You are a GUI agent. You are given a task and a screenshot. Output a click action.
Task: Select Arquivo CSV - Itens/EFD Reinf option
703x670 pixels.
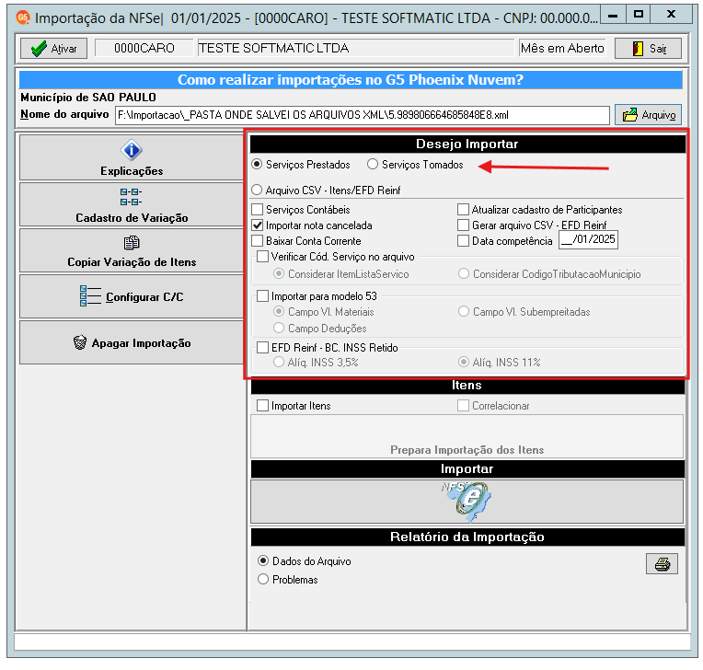click(x=257, y=191)
